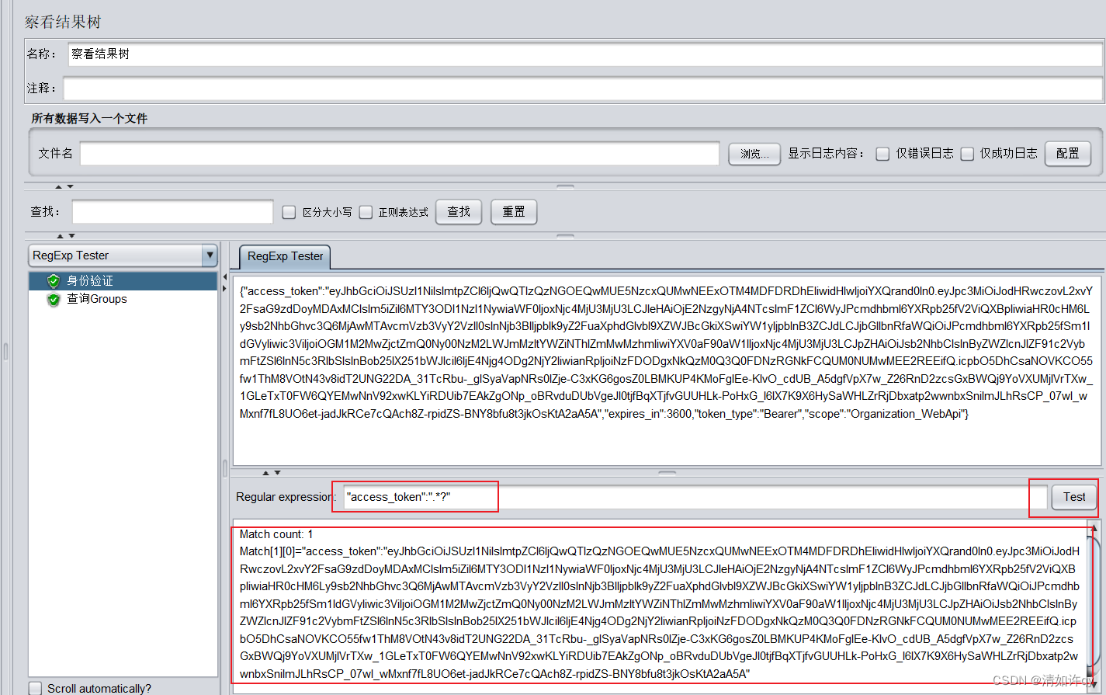This screenshot has width=1106, height=695.
Task: Click the left arrow on the tree pane divider
Action: (x=225, y=276)
